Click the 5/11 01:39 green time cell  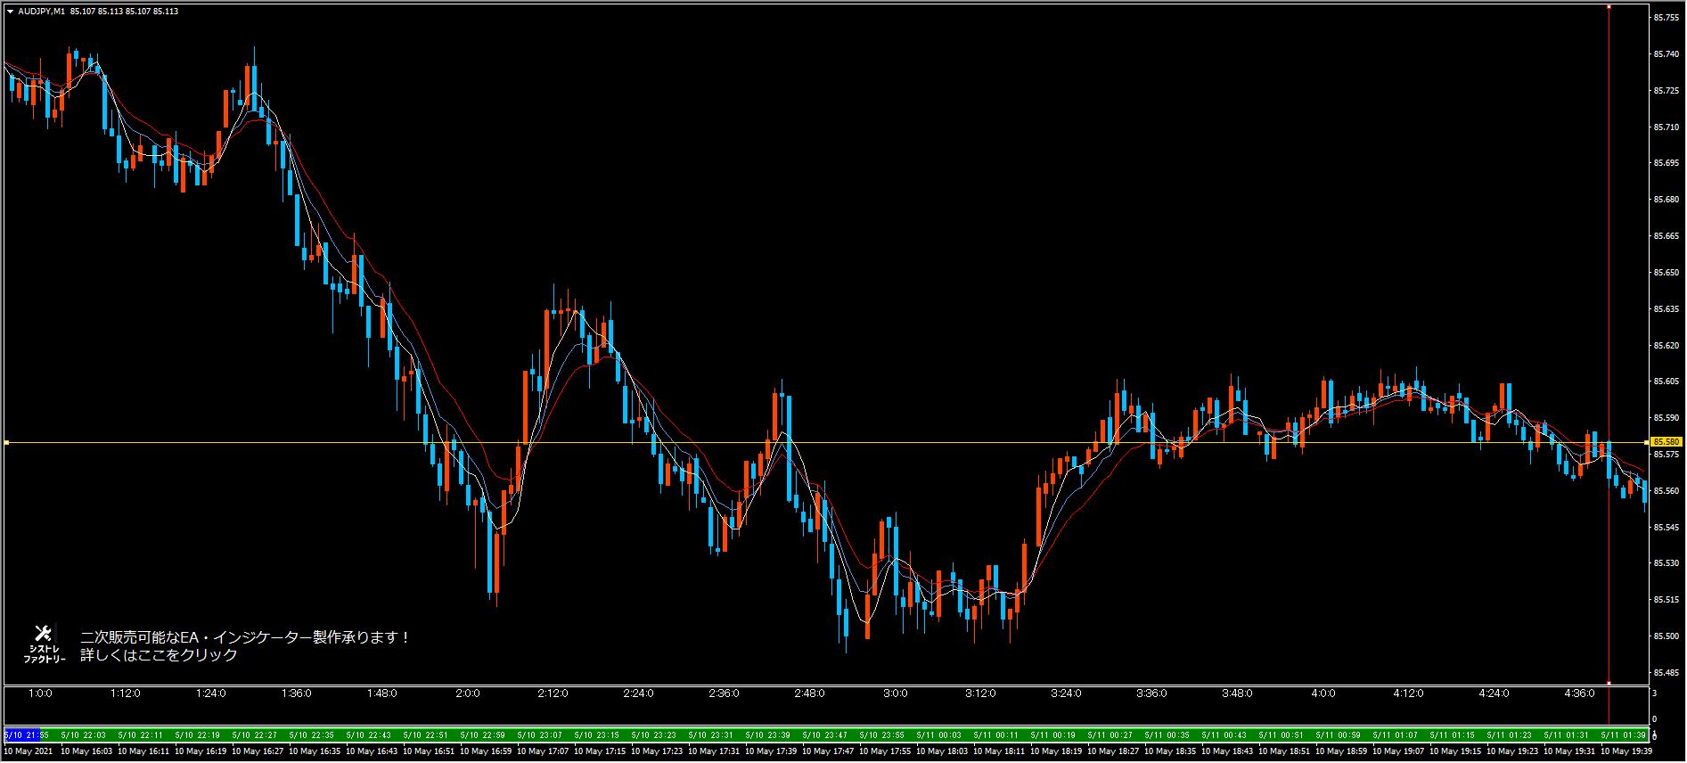tap(1622, 735)
